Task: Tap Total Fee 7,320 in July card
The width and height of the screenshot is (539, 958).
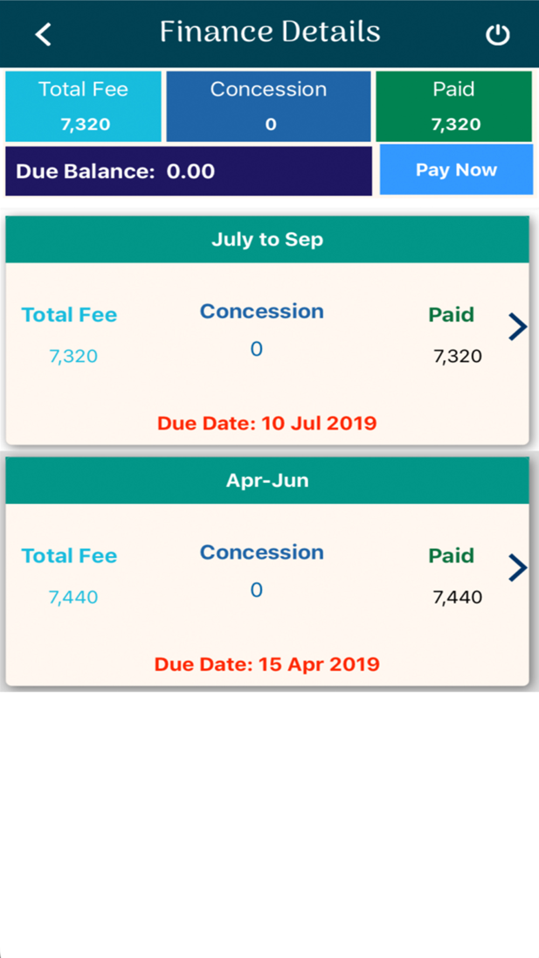Action: tap(73, 356)
